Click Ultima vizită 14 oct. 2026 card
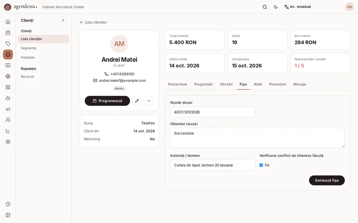Viewport: 358px width, 223px height. (x=195, y=63)
